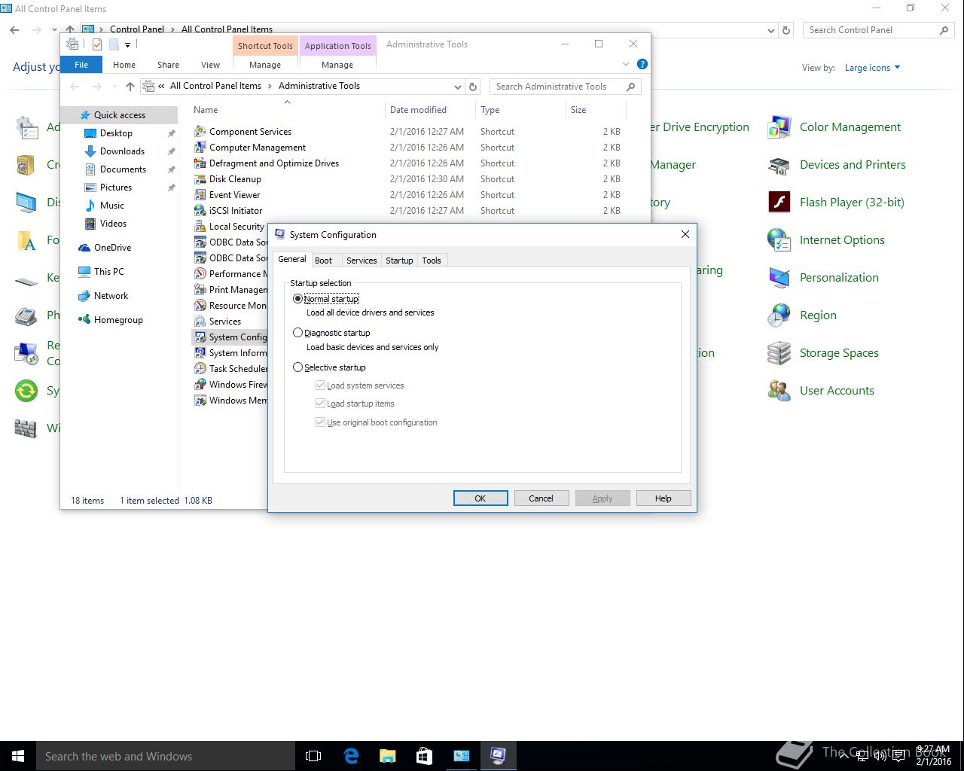Expand Administrative Tools address bar dropdown
Image resolution: width=964 pixels, height=771 pixels.
tap(457, 87)
